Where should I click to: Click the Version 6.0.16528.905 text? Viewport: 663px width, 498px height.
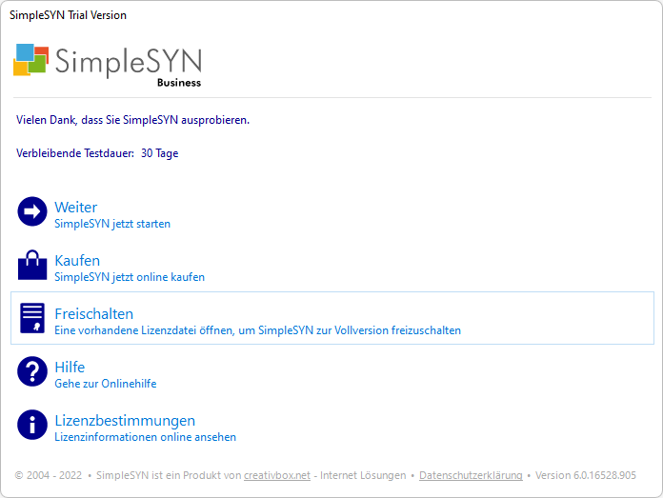(x=586, y=475)
